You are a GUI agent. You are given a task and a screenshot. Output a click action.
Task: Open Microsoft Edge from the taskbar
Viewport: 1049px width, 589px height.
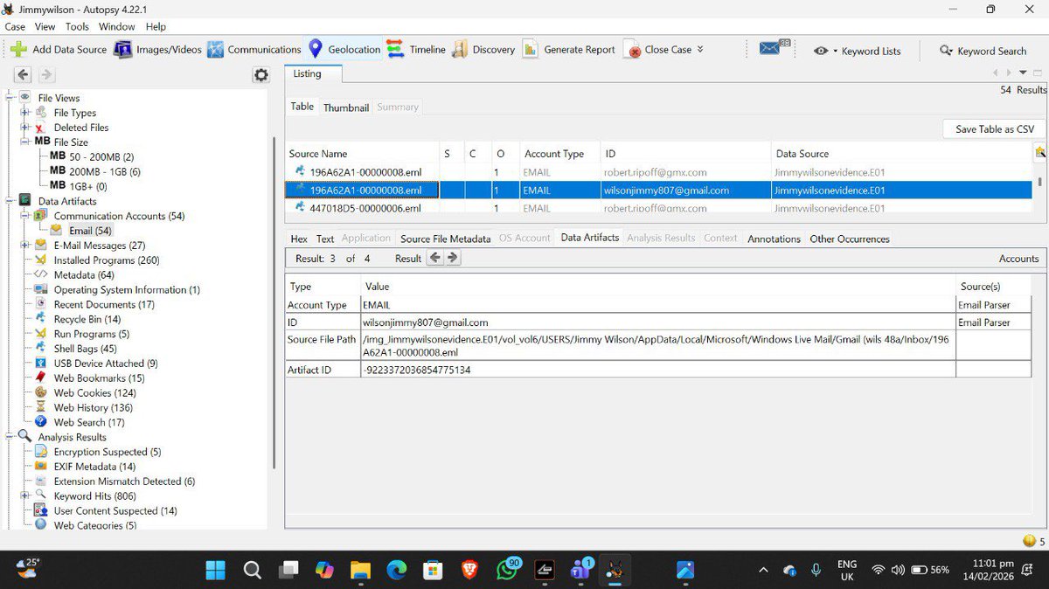397,571
